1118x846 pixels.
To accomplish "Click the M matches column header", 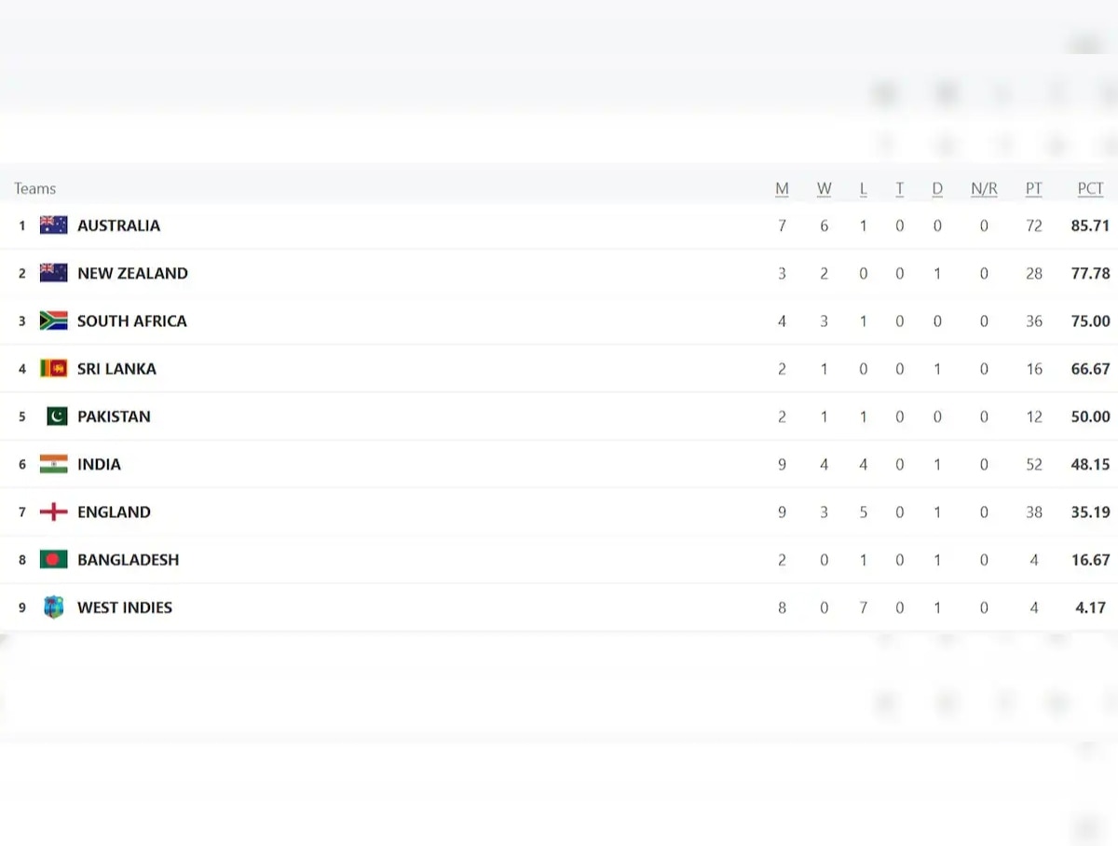I will [782, 188].
